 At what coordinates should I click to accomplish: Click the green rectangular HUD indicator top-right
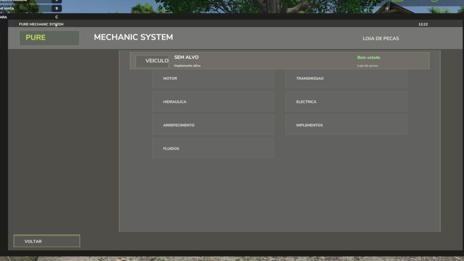(x=398, y=1)
